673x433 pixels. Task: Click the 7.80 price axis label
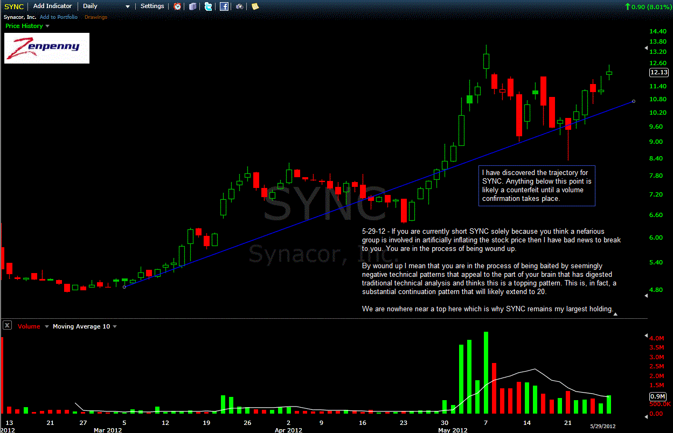(656, 176)
